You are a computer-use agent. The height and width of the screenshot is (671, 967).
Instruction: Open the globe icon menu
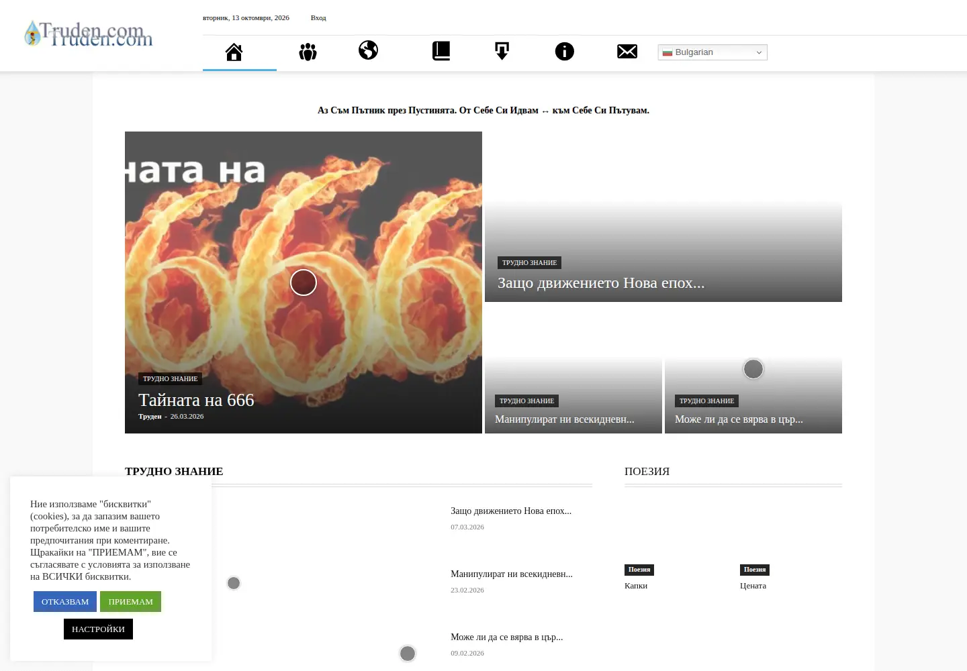click(x=368, y=50)
